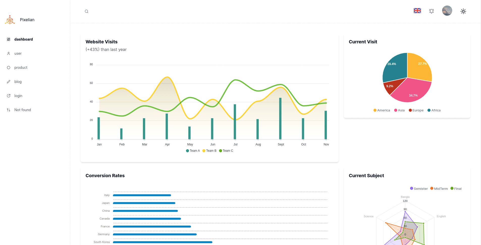Click the Not found icon in sidebar
This screenshot has width=481, height=245.
click(9, 110)
